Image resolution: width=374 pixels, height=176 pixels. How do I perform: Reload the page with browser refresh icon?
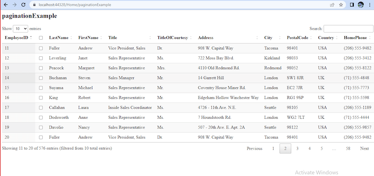click(23, 4)
